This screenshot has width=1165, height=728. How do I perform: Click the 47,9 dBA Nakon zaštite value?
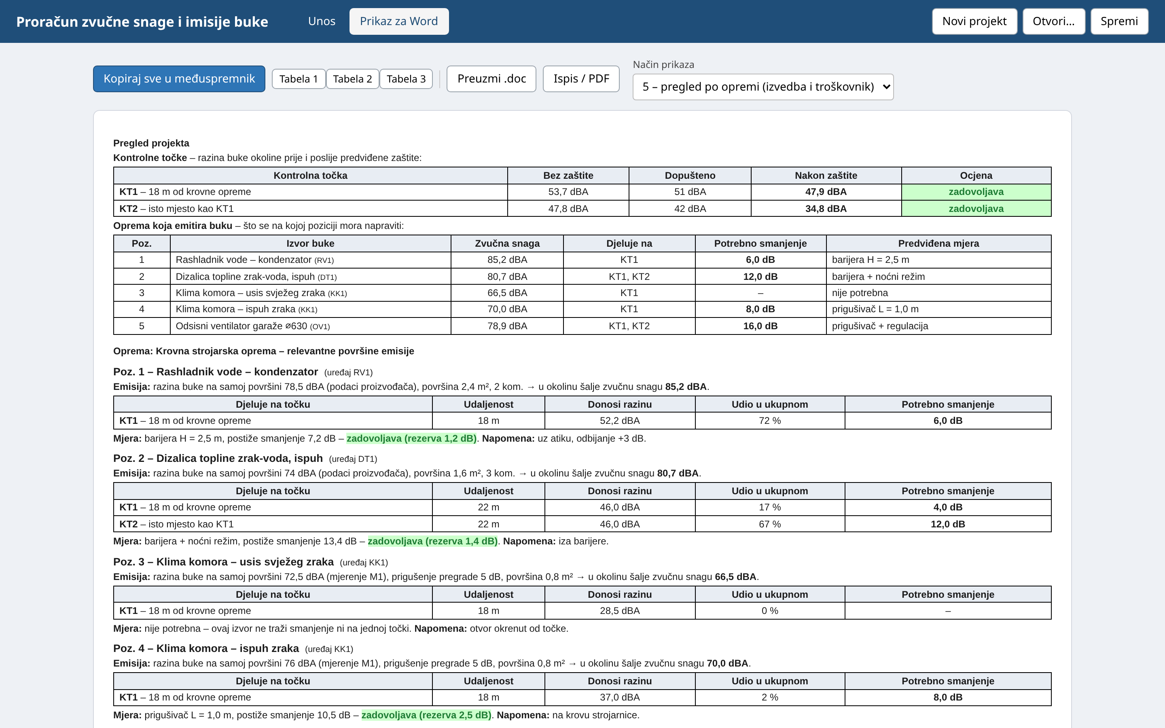pos(826,192)
